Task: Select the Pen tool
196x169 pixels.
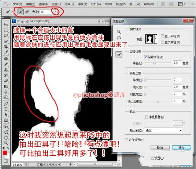Action: click(x=6, y=103)
